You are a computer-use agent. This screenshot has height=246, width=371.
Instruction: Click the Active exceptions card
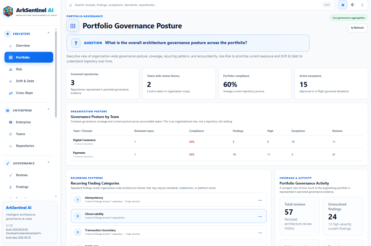[x=331, y=83]
